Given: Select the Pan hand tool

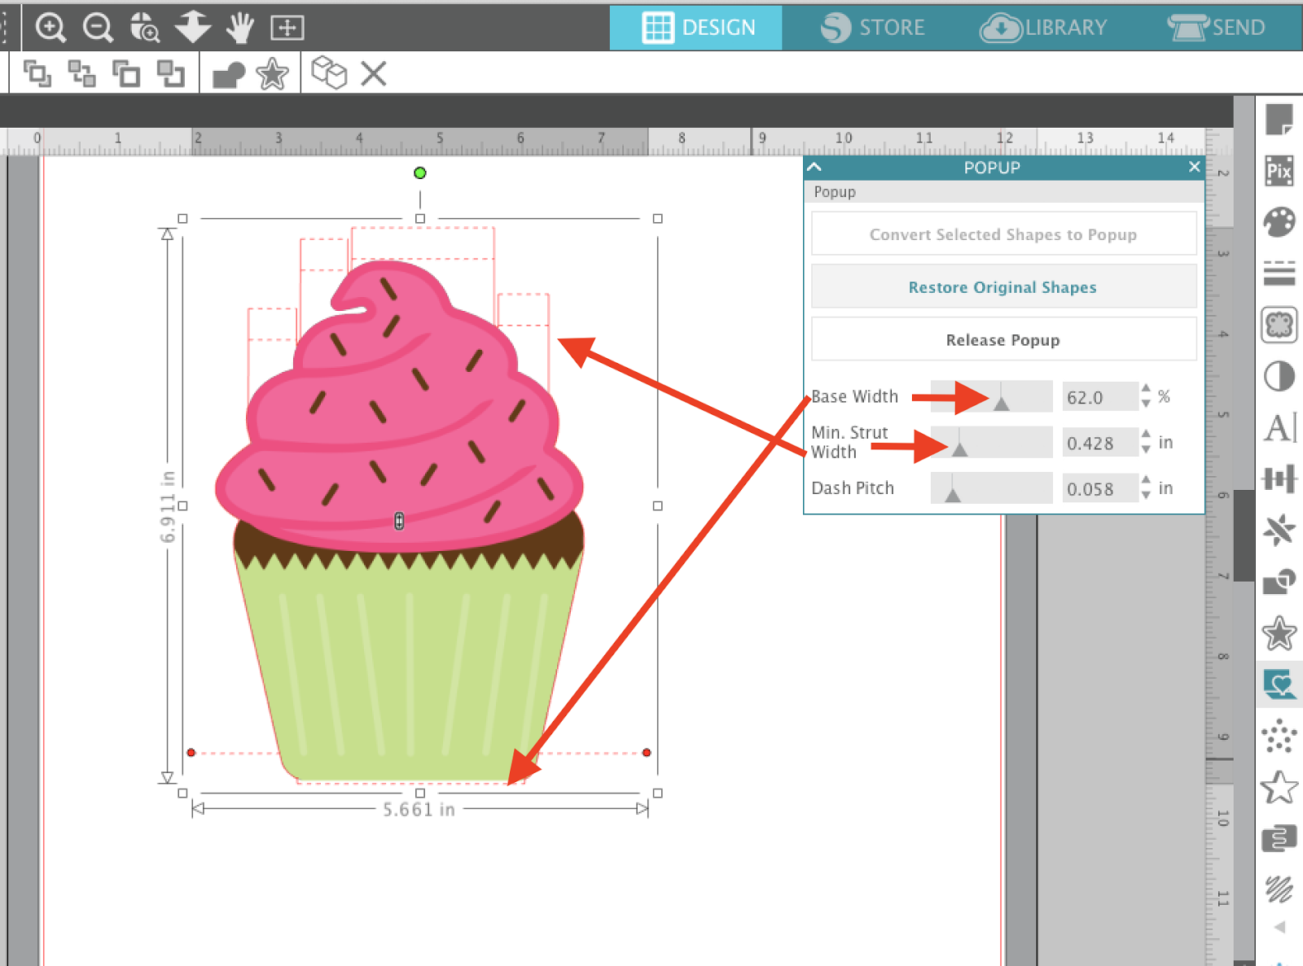Looking at the screenshot, I should [x=239, y=28].
